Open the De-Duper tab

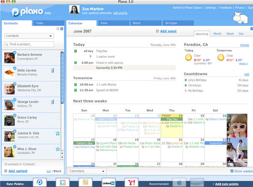coord(178,23)
